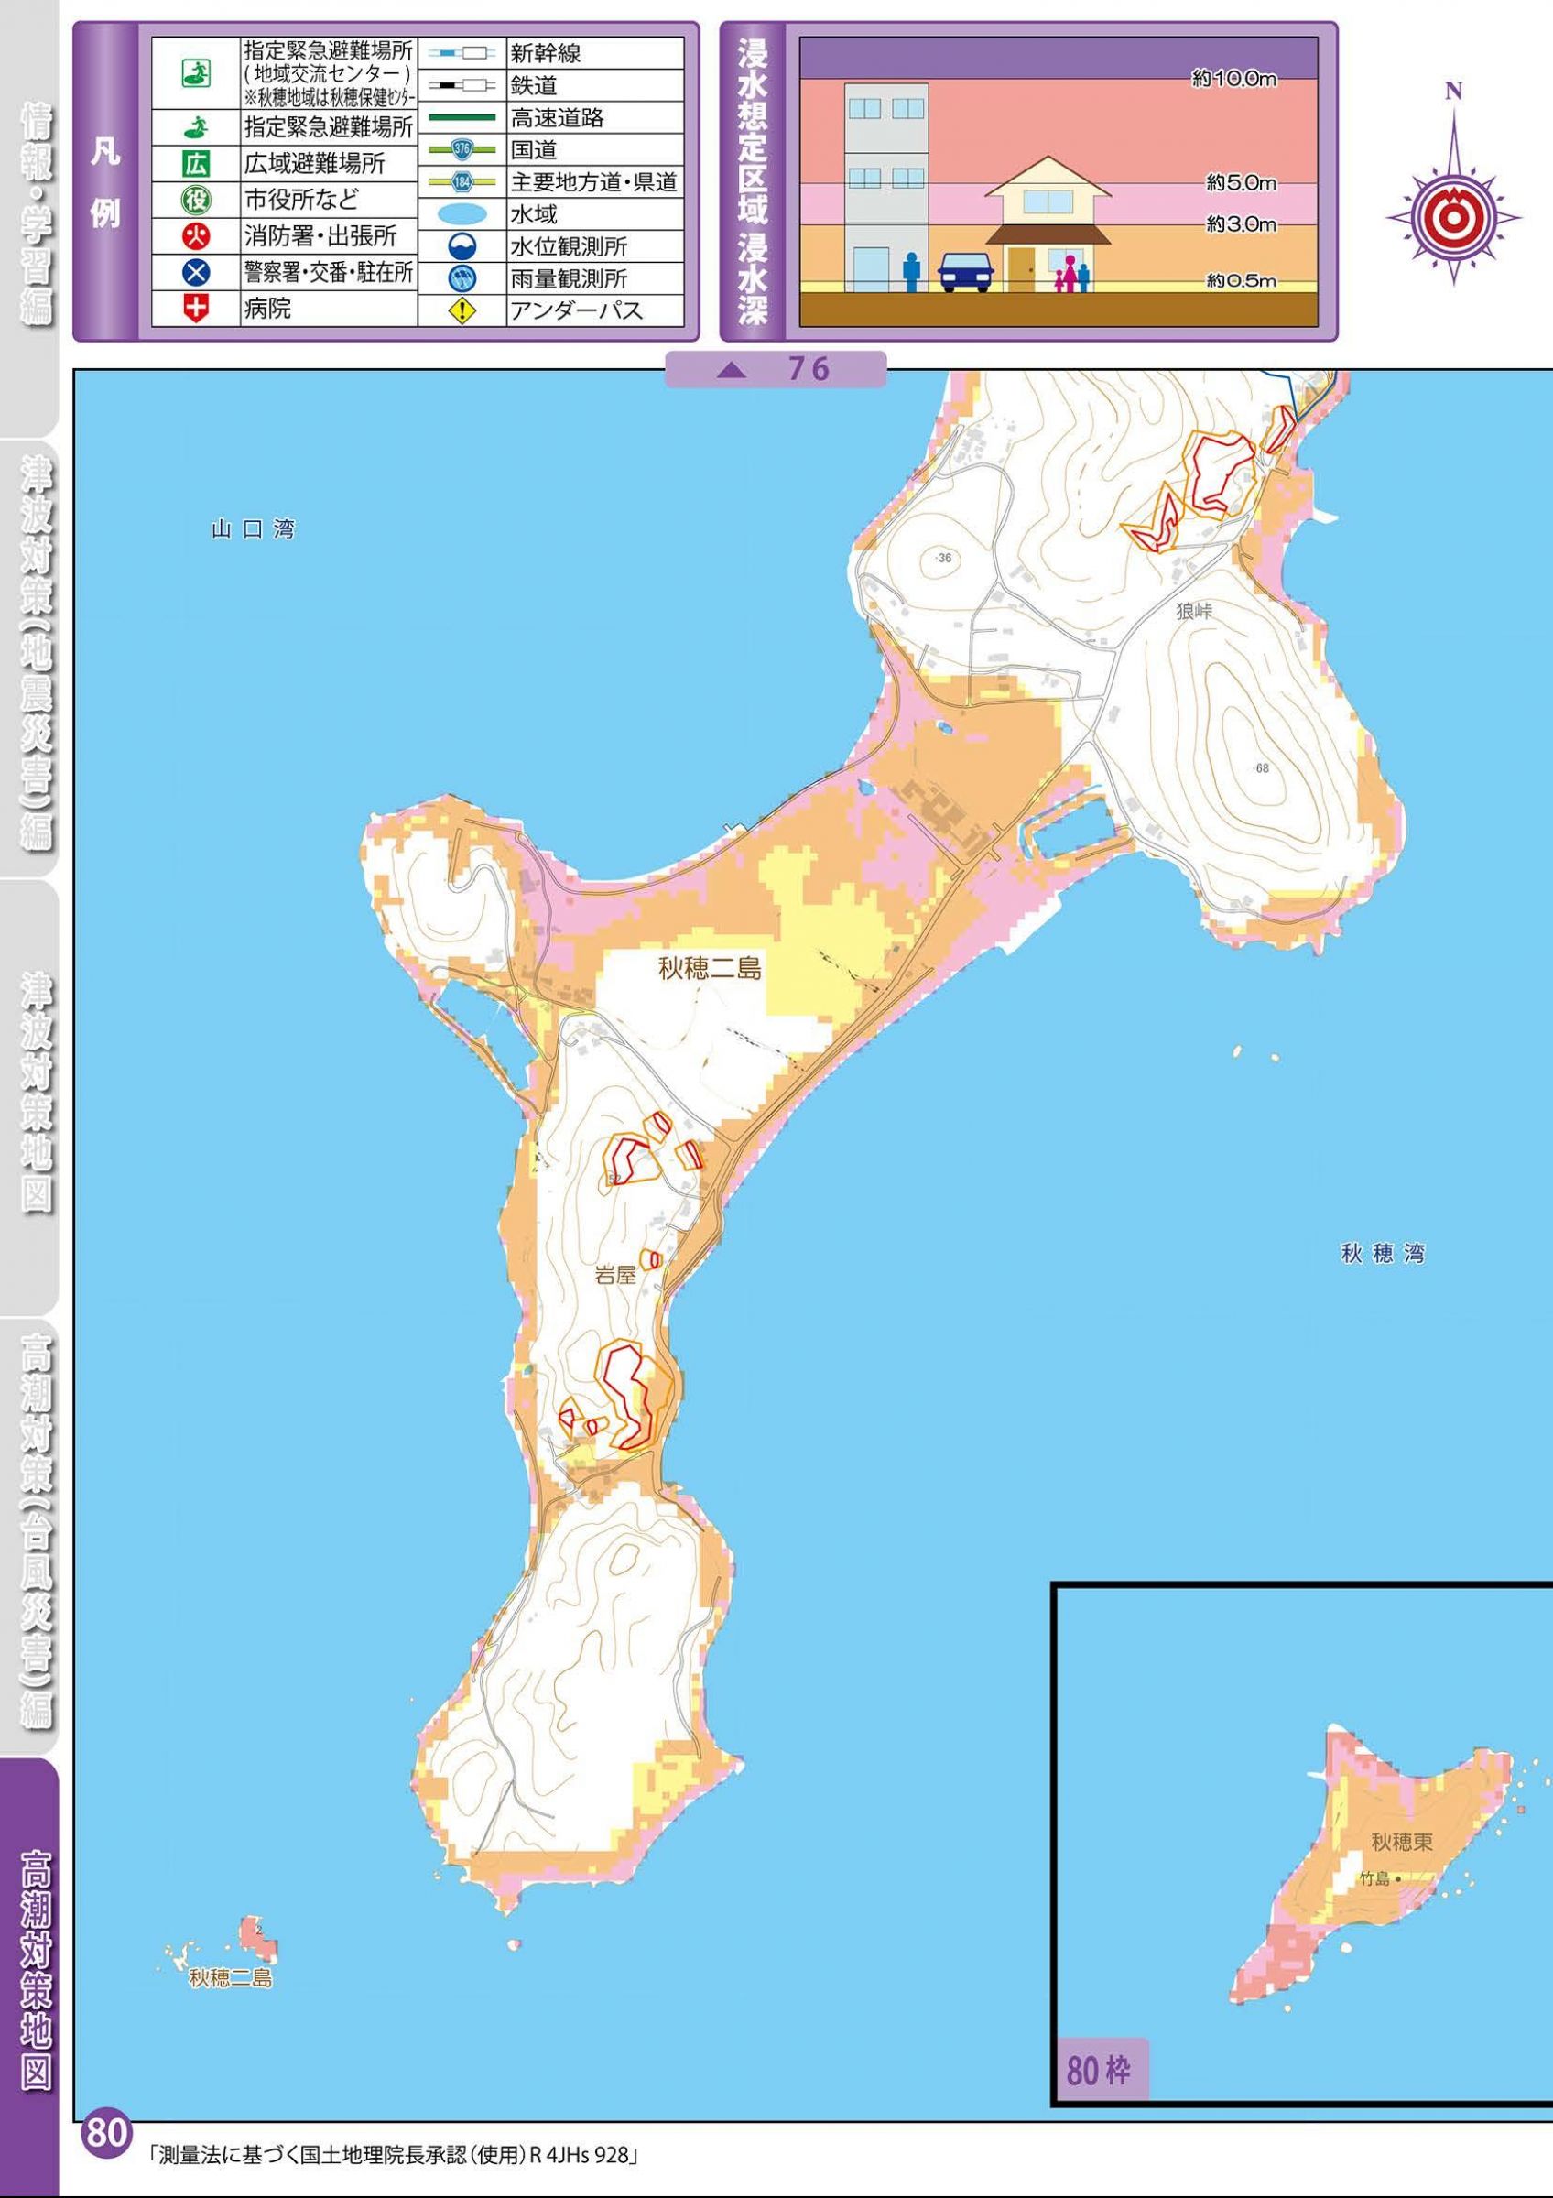Click the yellow アンダーパス warning diamond icon
The height and width of the screenshot is (2198, 1553).
coord(462,310)
